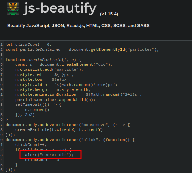Click the Beautify JavaScript, JSON subtitle text
The height and width of the screenshot is (173, 192).
point(78,26)
